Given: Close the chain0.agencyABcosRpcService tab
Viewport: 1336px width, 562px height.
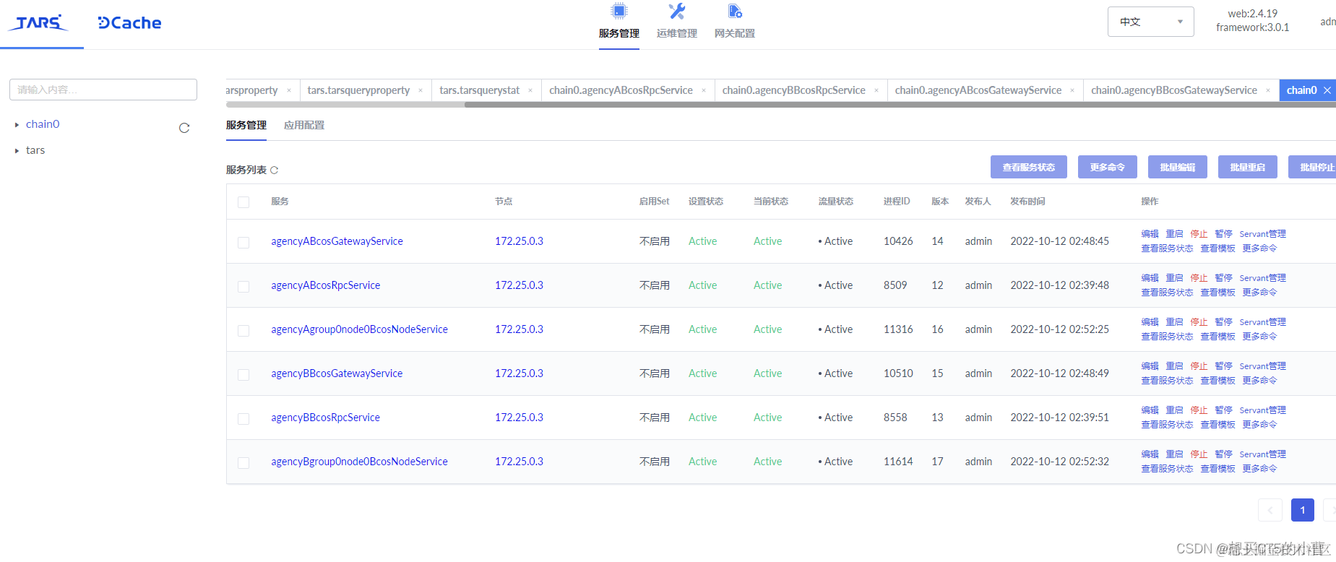Looking at the screenshot, I should (x=704, y=90).
